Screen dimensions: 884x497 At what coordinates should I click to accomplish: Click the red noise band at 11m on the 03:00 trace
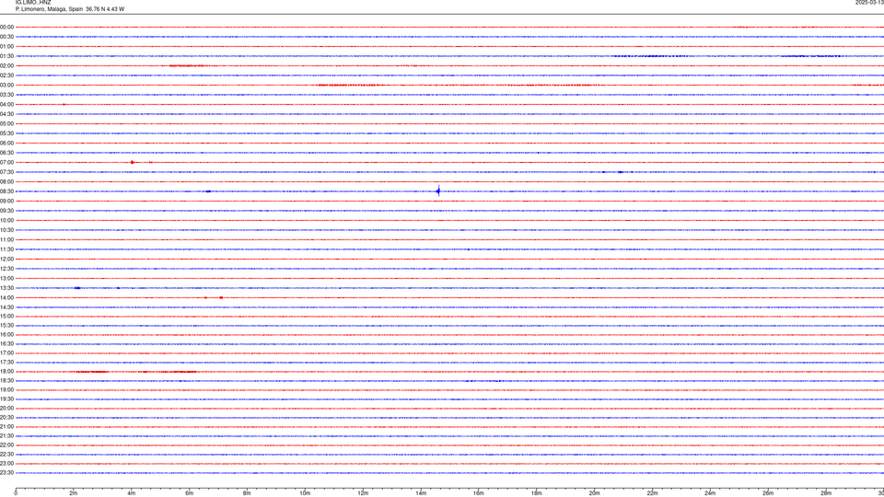click(x=350, y=85)
